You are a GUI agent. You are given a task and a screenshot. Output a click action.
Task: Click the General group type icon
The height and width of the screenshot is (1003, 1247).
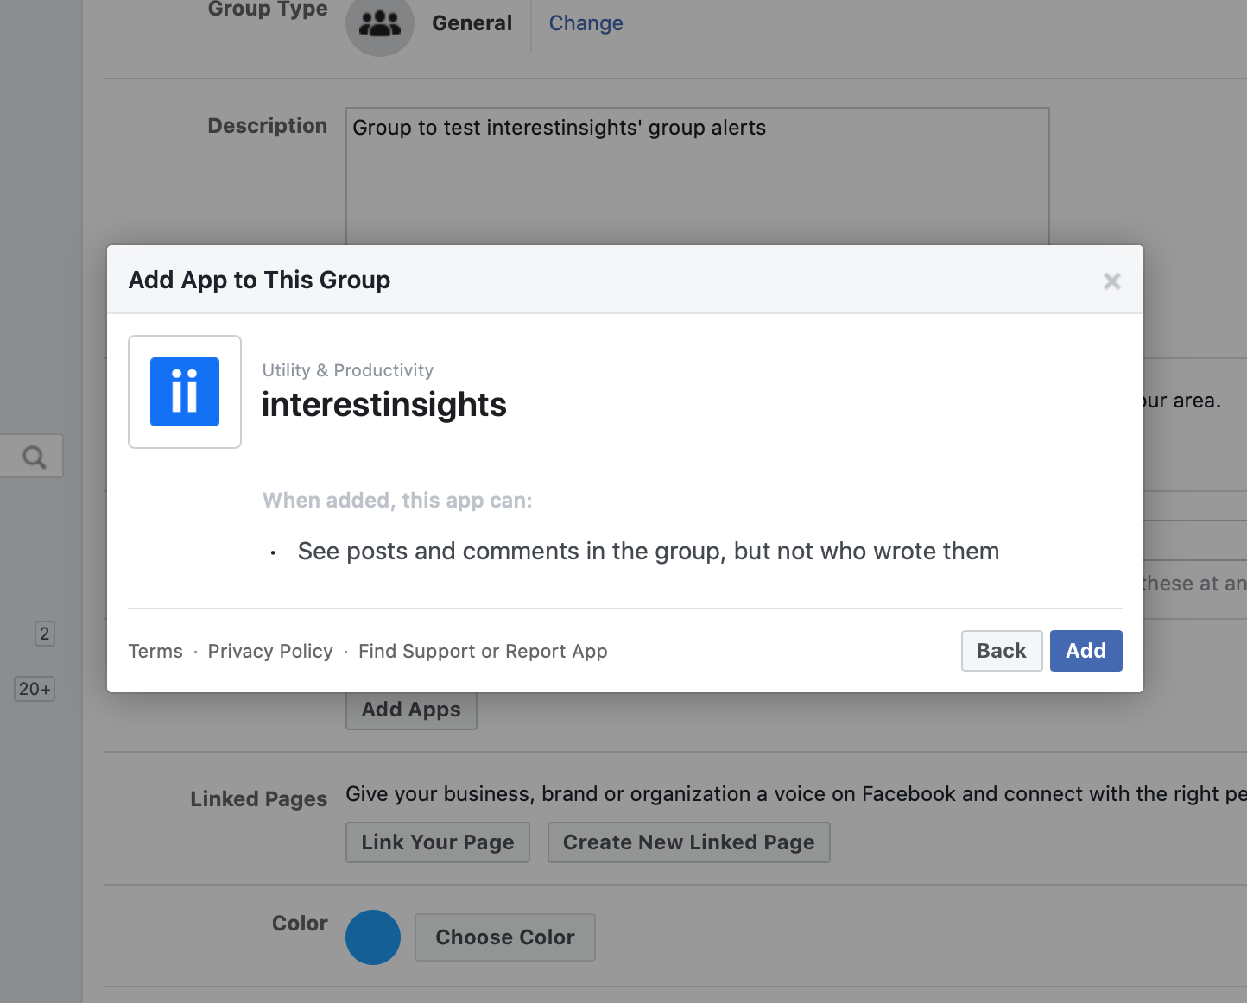[380, 24]
